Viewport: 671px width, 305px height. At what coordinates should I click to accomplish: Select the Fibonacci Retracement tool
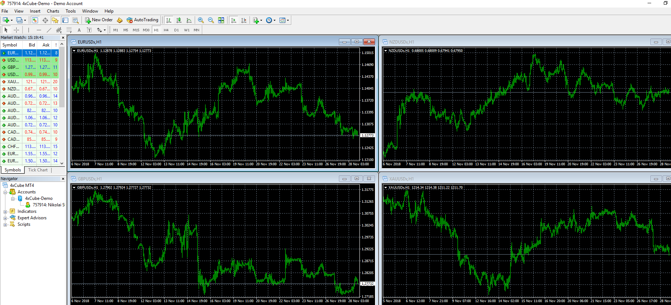(x=69, y=30)
